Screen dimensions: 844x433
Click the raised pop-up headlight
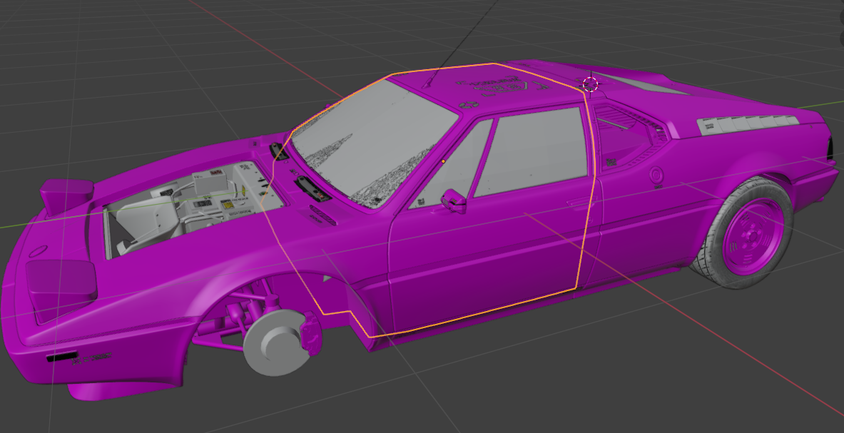67,193
